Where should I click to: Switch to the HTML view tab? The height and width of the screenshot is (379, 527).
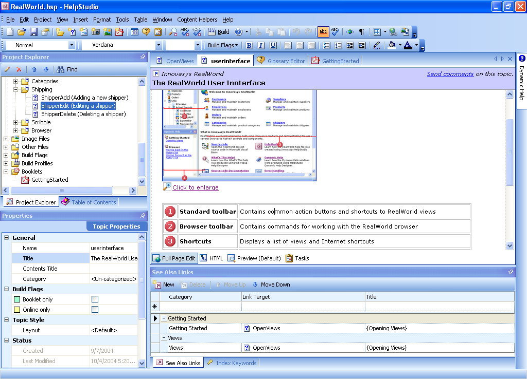pos(212,258)
